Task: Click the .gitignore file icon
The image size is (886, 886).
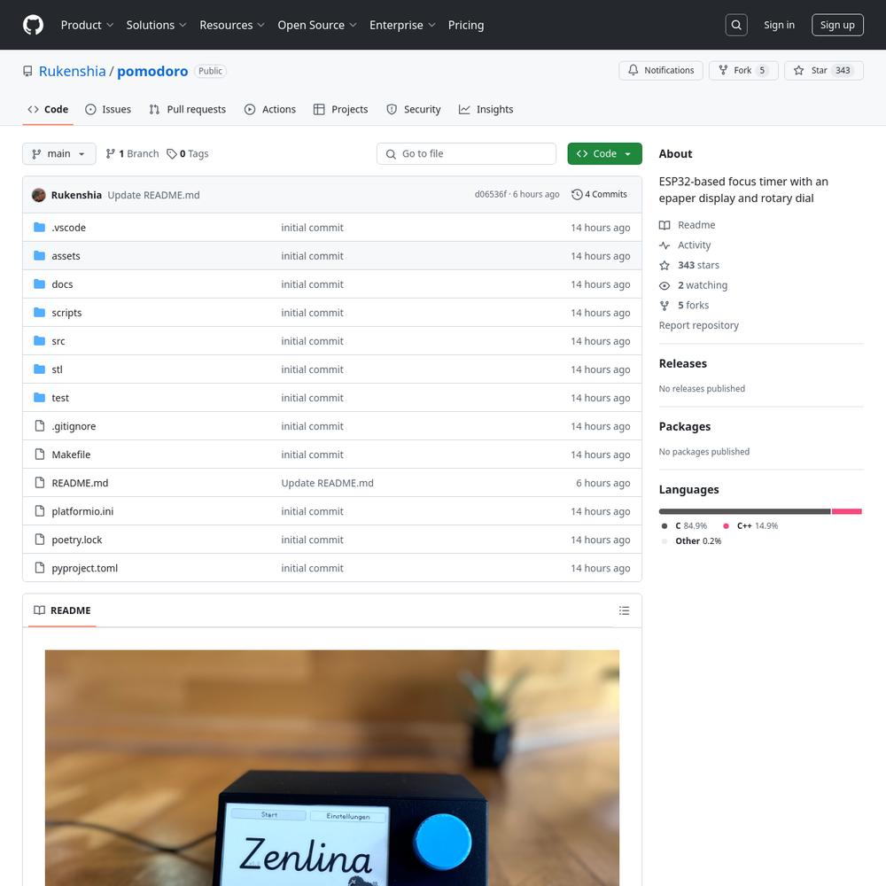Action: (x=40, y=425)
